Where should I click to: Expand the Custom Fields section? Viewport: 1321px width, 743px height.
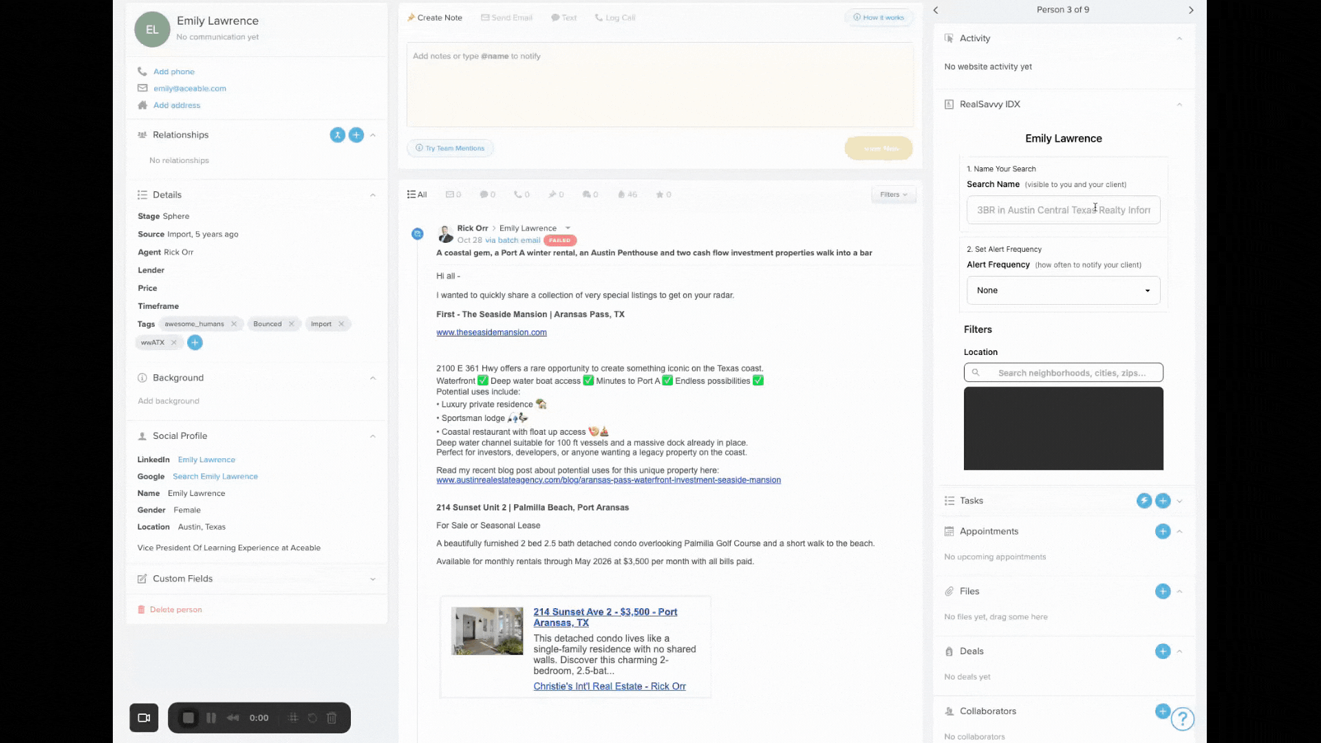click(372, 579)
